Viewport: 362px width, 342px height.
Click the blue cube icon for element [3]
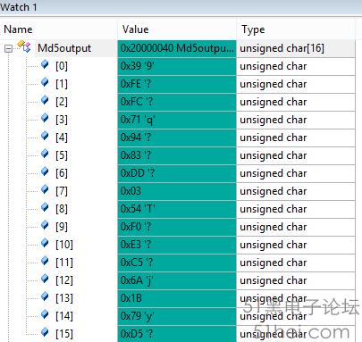pos(45,118)
